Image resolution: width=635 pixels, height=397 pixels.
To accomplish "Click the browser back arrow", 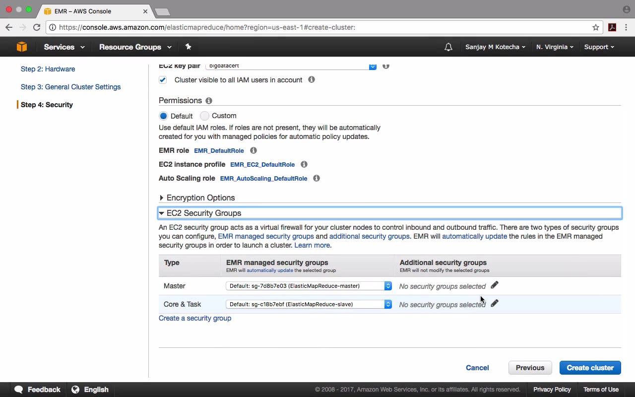I will click(x=9, y=27).
